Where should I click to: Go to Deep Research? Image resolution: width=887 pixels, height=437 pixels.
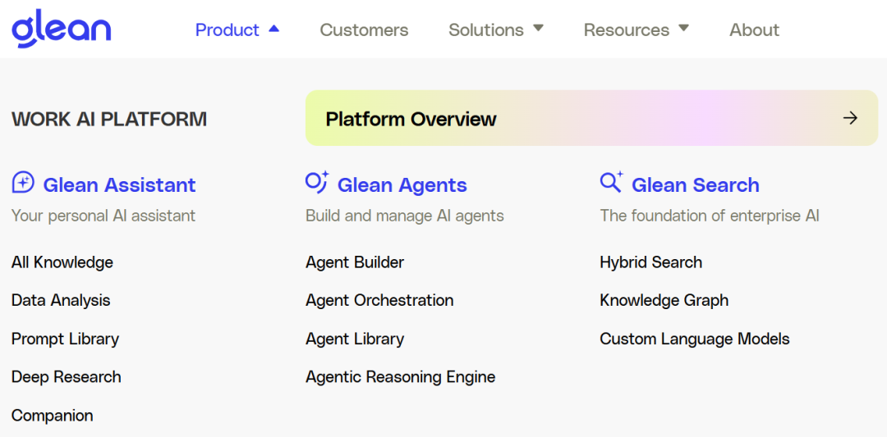click(67, 376)
